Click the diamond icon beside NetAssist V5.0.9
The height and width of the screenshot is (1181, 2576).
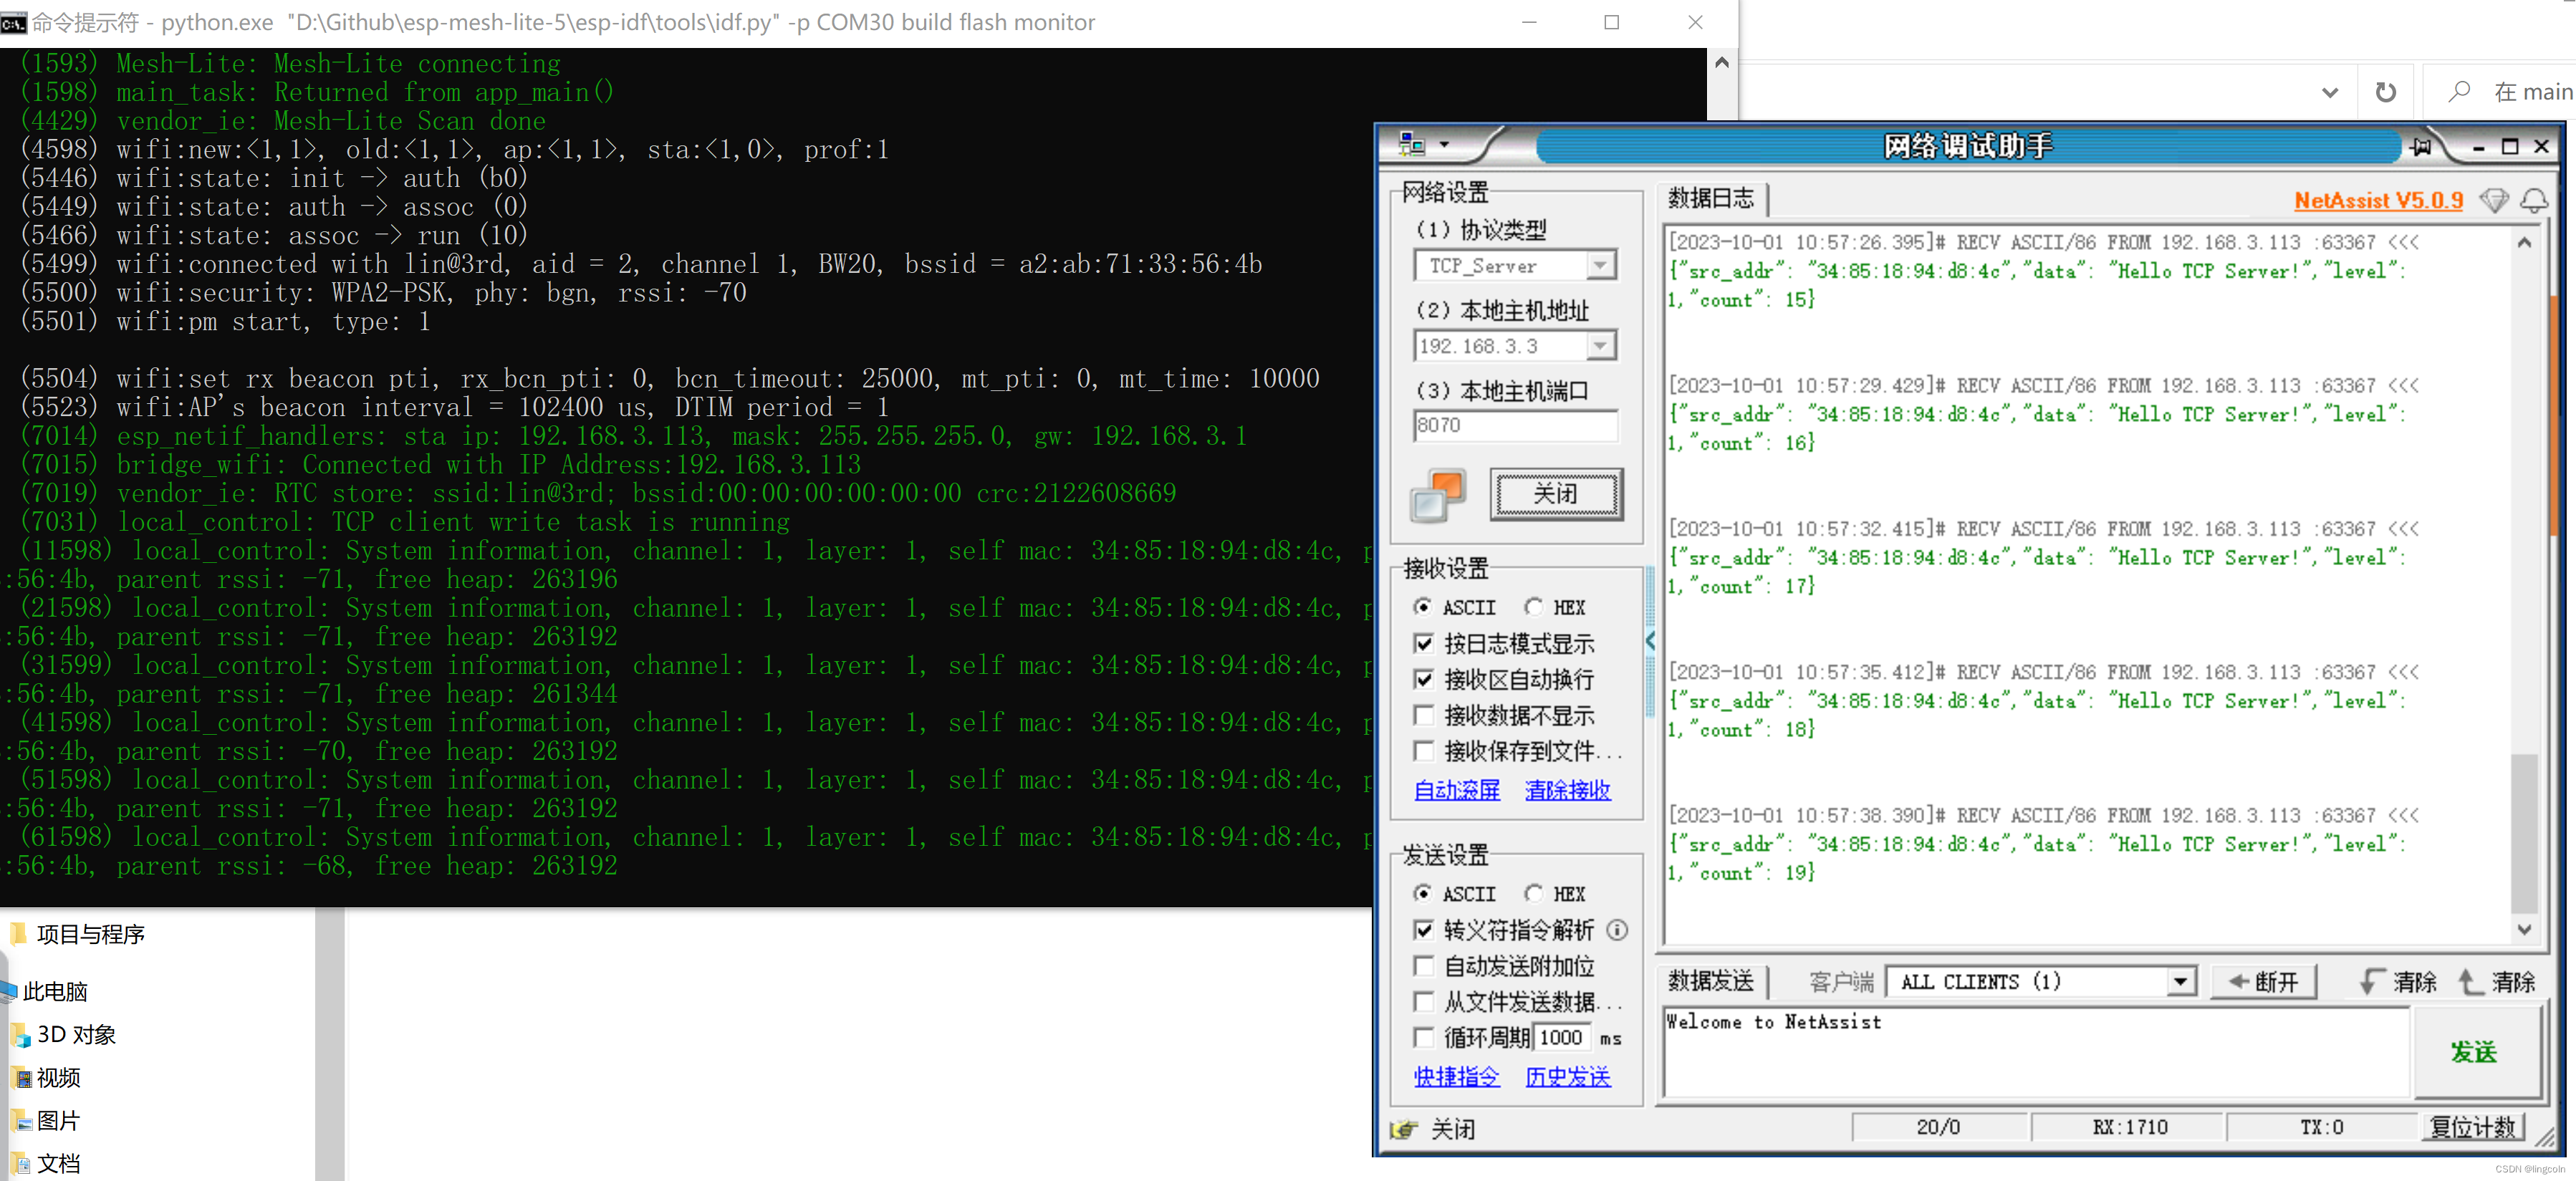[2494, 201]
